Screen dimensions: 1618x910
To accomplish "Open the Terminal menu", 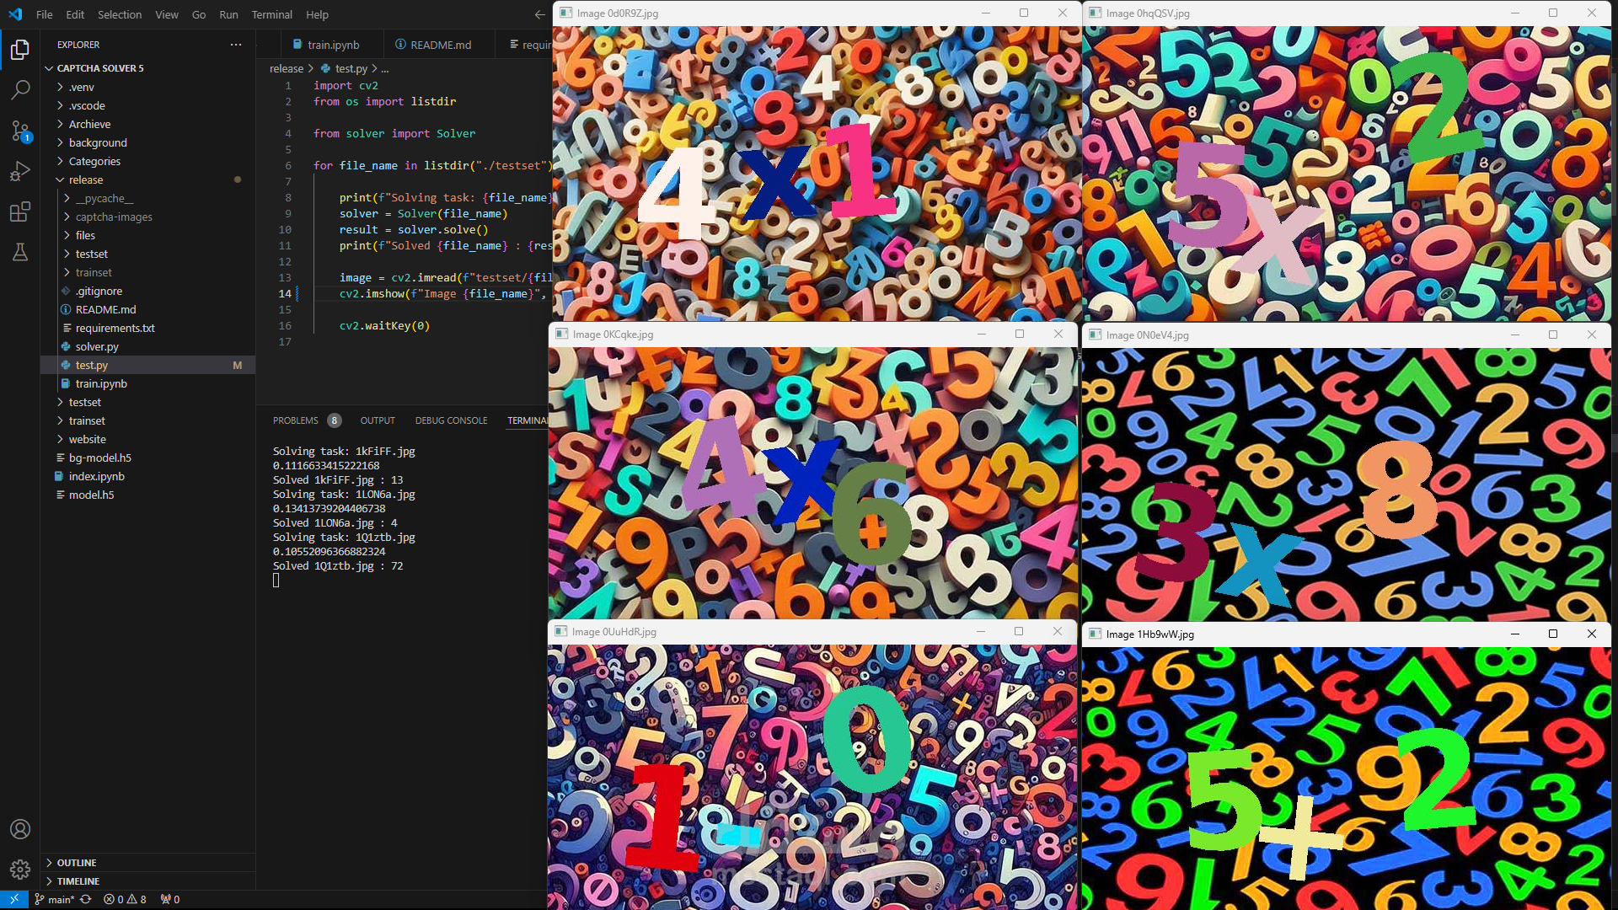I will point(271,14).
